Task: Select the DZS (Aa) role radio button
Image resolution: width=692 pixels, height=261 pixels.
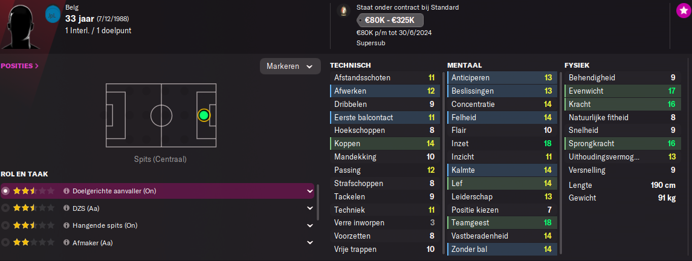Action: point(5,208)
